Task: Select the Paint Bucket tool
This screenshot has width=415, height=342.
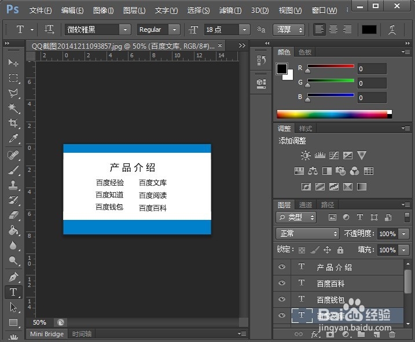Action: click(13, 230)
